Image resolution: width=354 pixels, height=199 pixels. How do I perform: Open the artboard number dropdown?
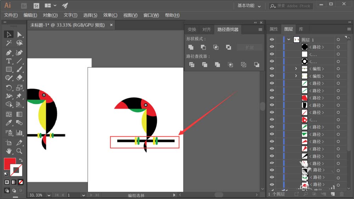83,195
